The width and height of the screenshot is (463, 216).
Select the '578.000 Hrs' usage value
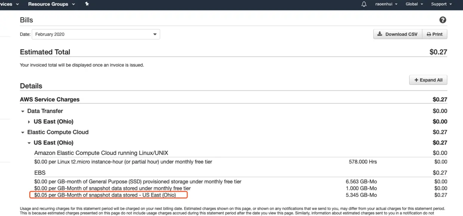363,162
